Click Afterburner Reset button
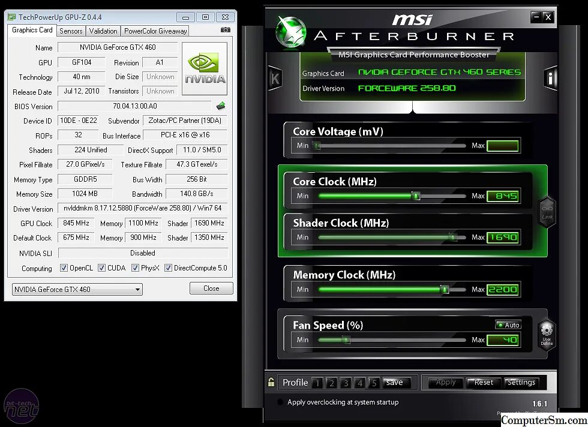This screenshot has width=588, height=427. pos(484,383)
